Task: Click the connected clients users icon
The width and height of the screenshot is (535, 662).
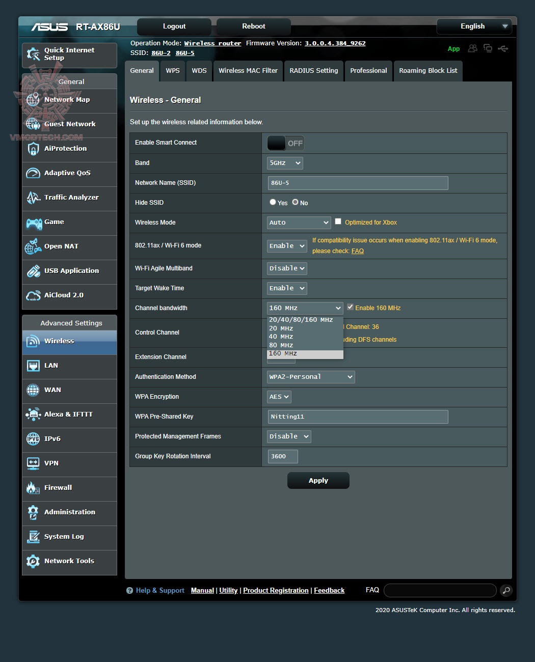Action: click(x=473, y=48)
